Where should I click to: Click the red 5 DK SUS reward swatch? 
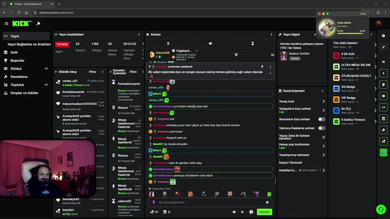(336, 56)
